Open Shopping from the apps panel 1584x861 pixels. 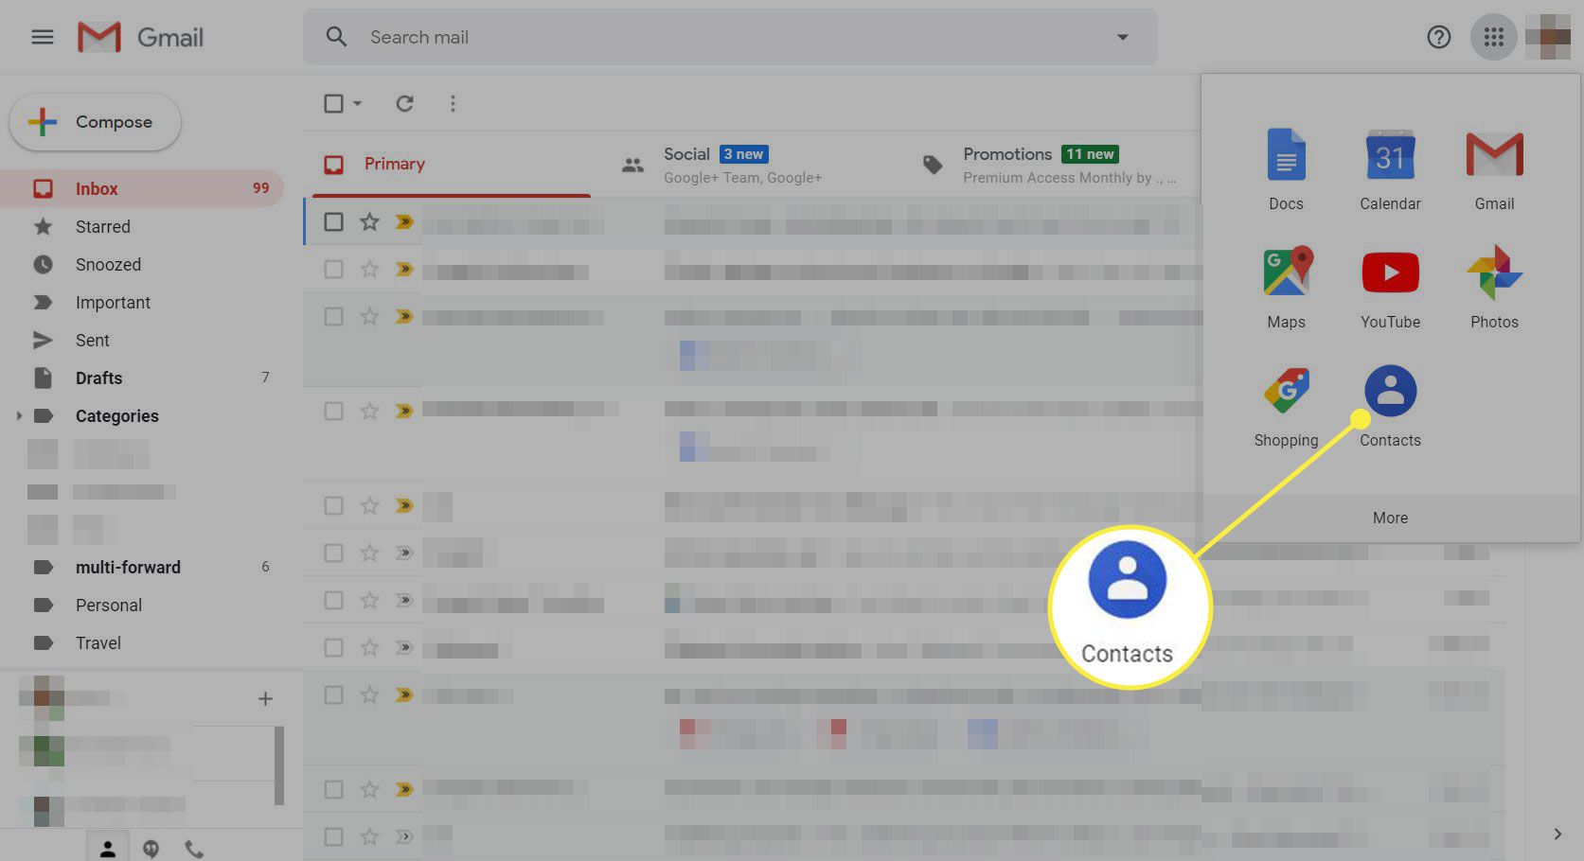click(1286, 407)
